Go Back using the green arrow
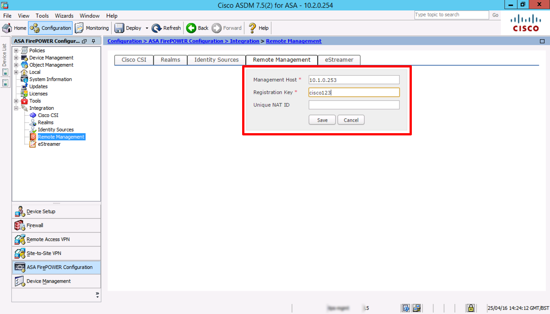 (198, 28)
